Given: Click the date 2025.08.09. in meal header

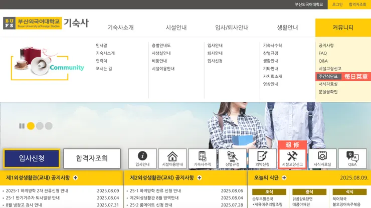Looking at the screenshot, I should pos(354,178).
